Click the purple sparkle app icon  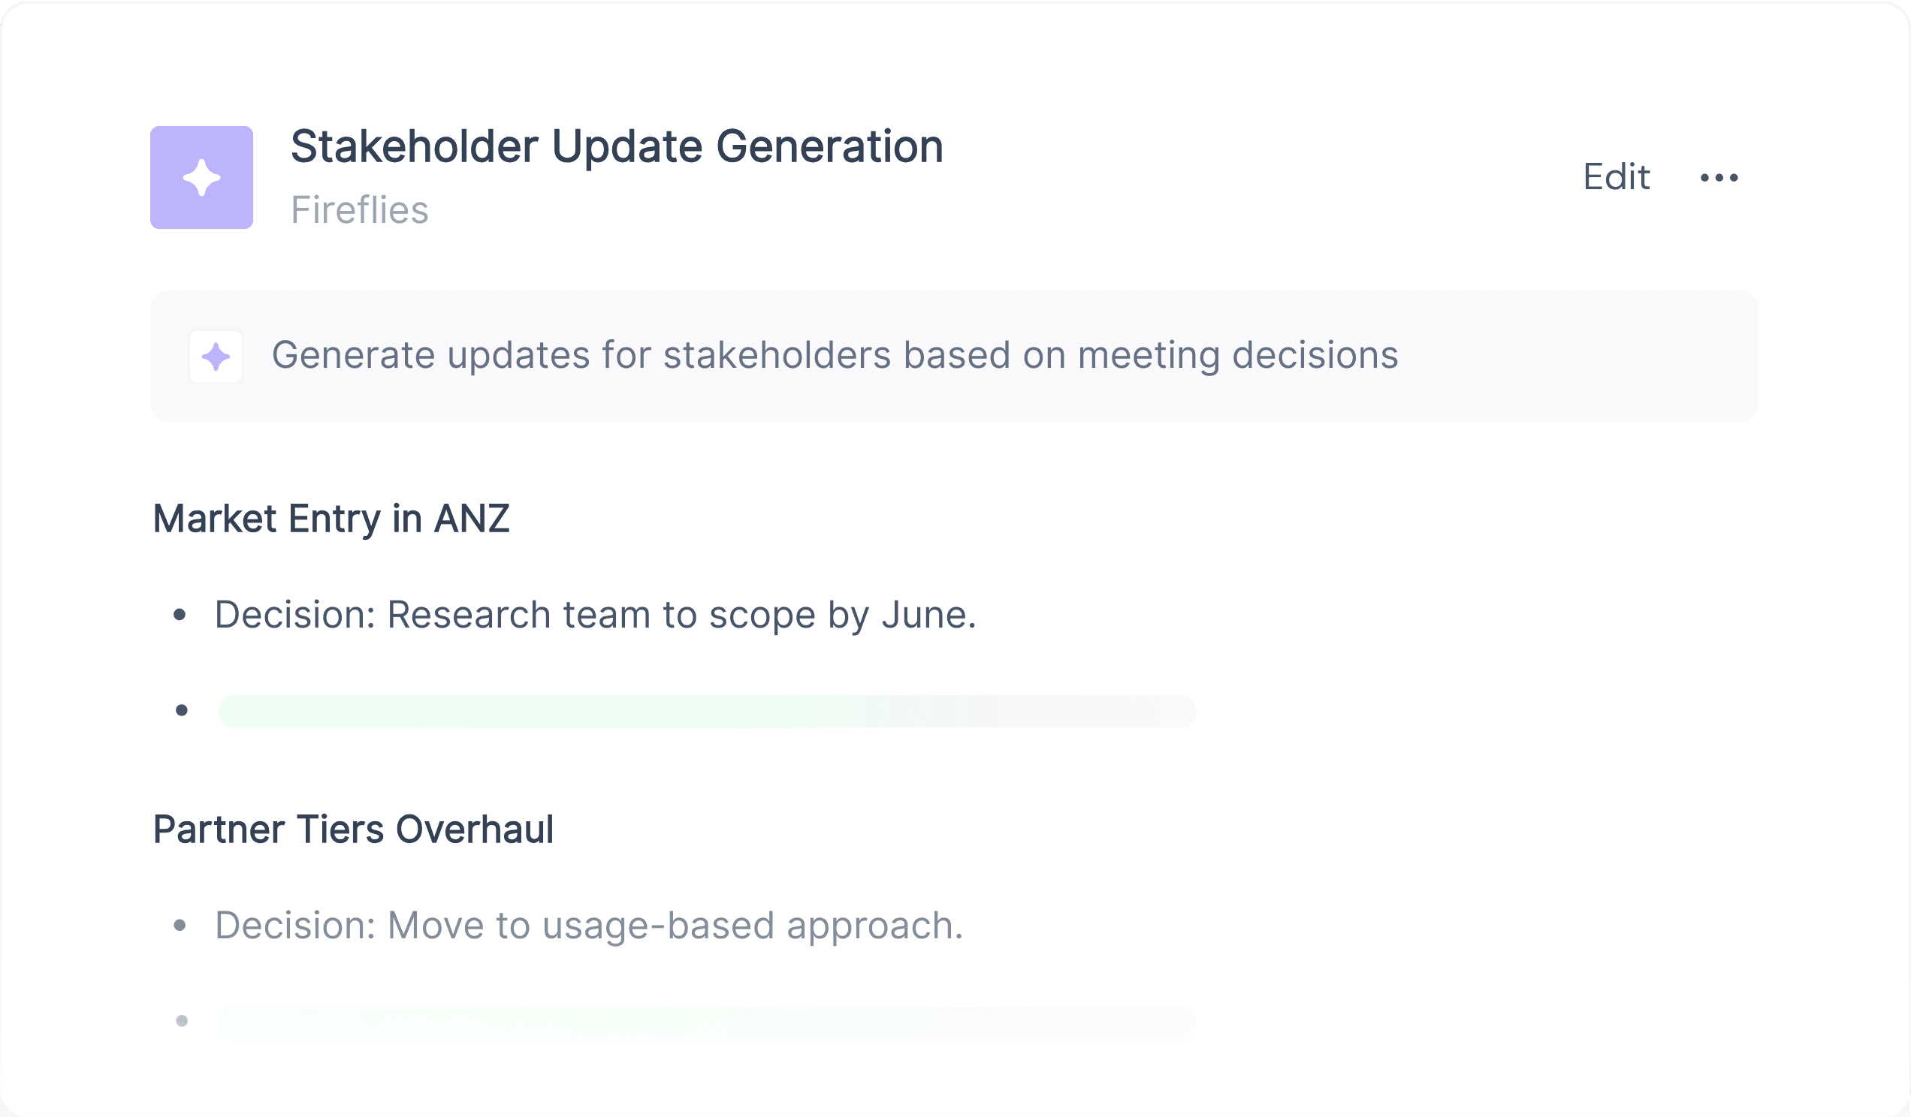pyautogui.click(x=202, y=177)
